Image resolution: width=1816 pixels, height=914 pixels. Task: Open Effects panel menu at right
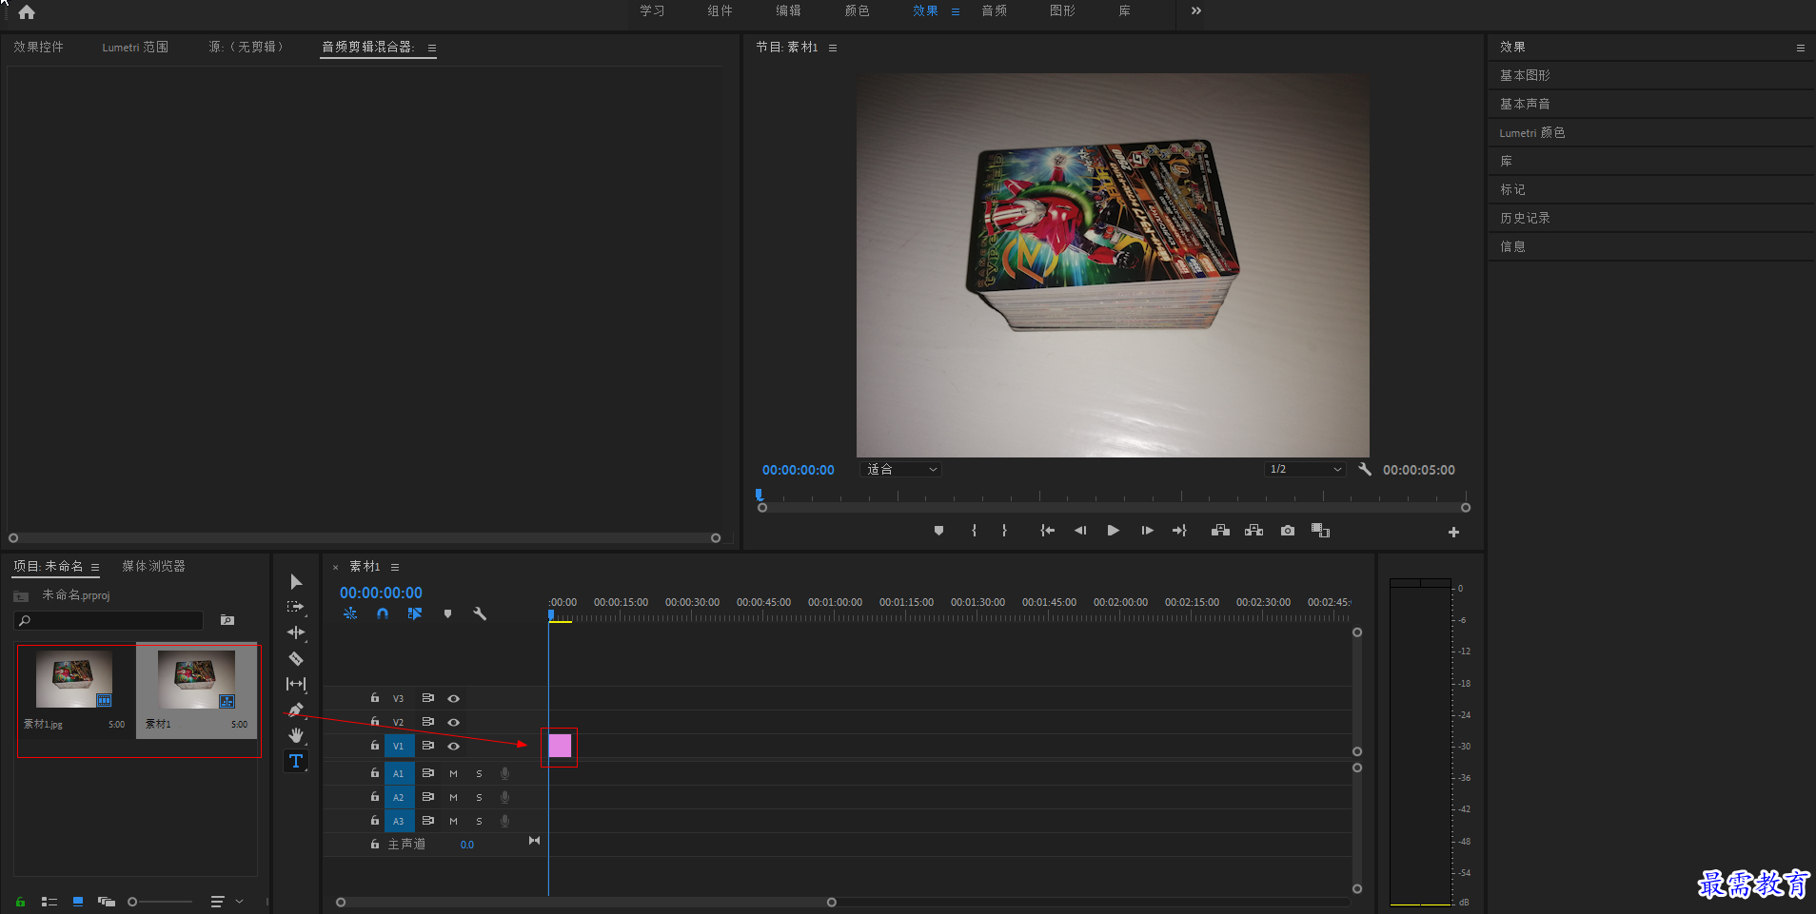1801,48
